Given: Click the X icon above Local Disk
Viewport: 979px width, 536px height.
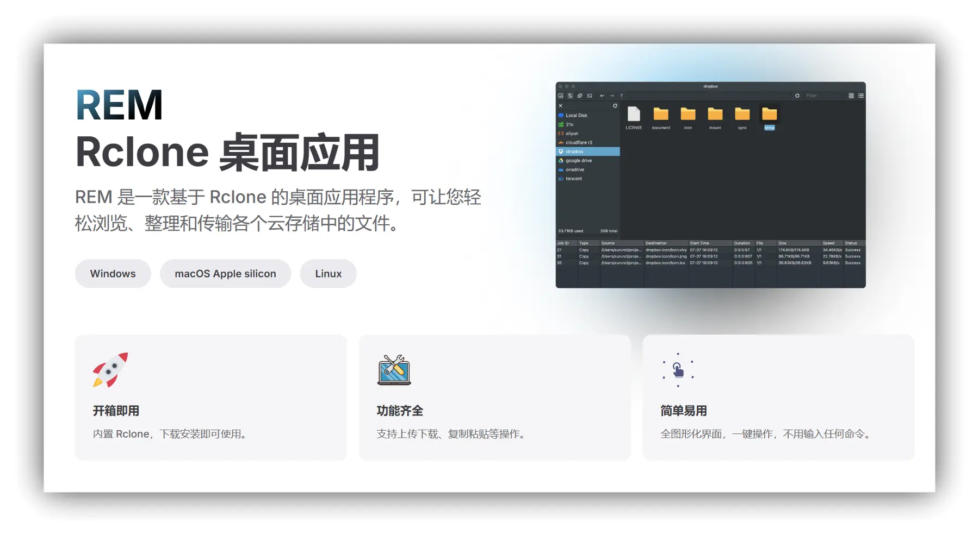Looking at the screenshot, I should pos(561,106).
